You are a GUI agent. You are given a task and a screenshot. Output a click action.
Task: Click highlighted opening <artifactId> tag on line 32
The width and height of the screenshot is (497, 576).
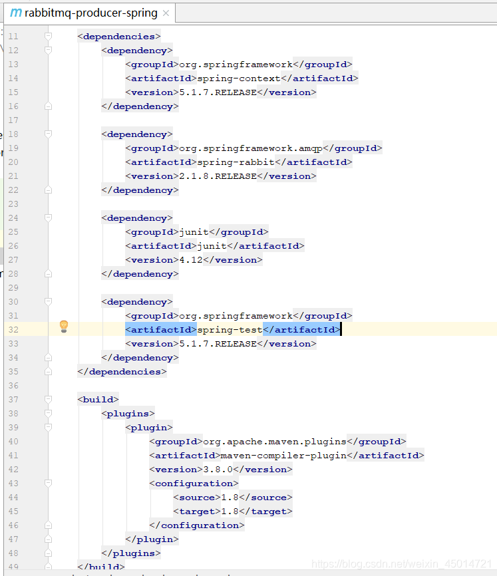click(x=161, y=329)
